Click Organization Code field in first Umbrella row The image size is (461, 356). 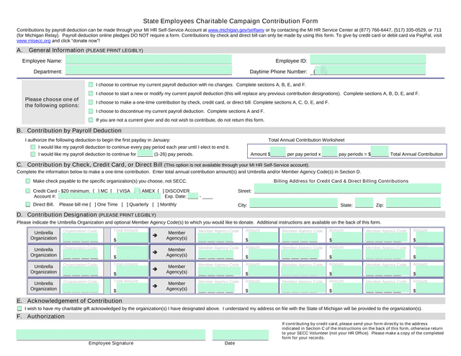[80, 237]
